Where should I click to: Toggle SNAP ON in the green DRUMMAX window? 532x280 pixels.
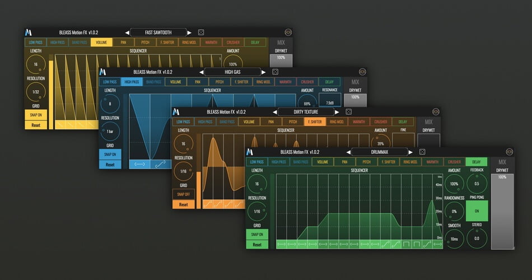click(257, 234)
